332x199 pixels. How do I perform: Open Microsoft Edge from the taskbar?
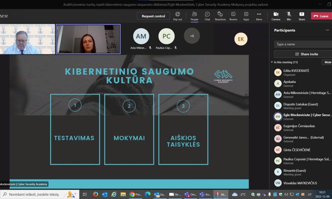click(148, 194)
